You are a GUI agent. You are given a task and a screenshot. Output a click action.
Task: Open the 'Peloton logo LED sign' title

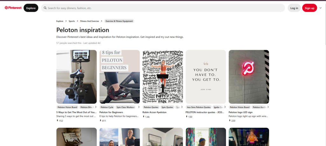(x=241, y=112)
